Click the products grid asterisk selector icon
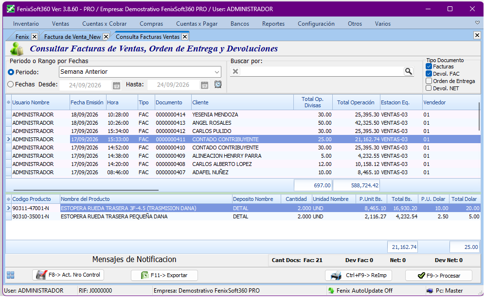The image size is (485, 297). (8, 199)
